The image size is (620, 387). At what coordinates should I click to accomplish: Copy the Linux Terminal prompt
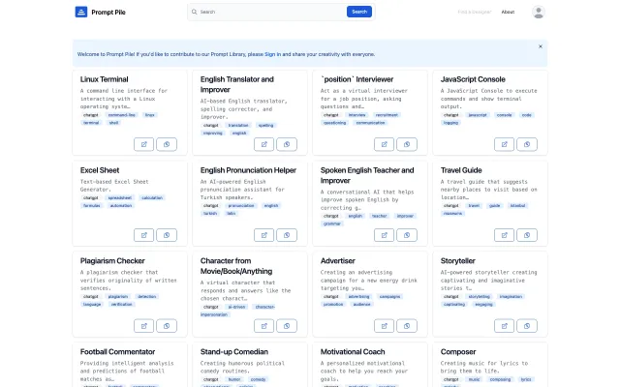point(167,144)
